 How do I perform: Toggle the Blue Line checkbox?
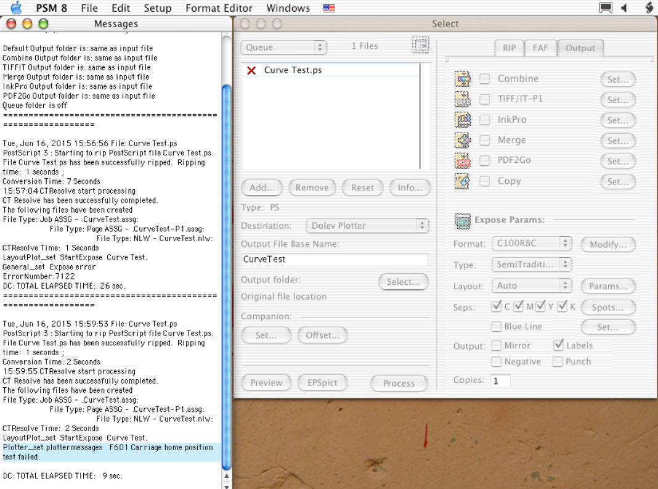point(497,326)
